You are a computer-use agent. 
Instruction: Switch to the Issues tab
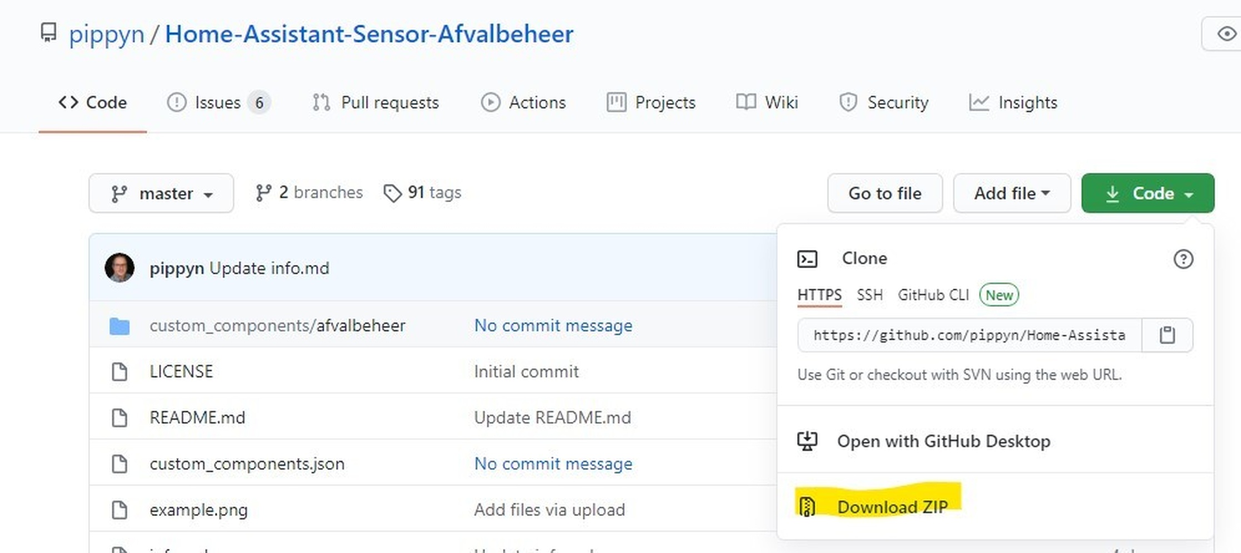point(217,102)
